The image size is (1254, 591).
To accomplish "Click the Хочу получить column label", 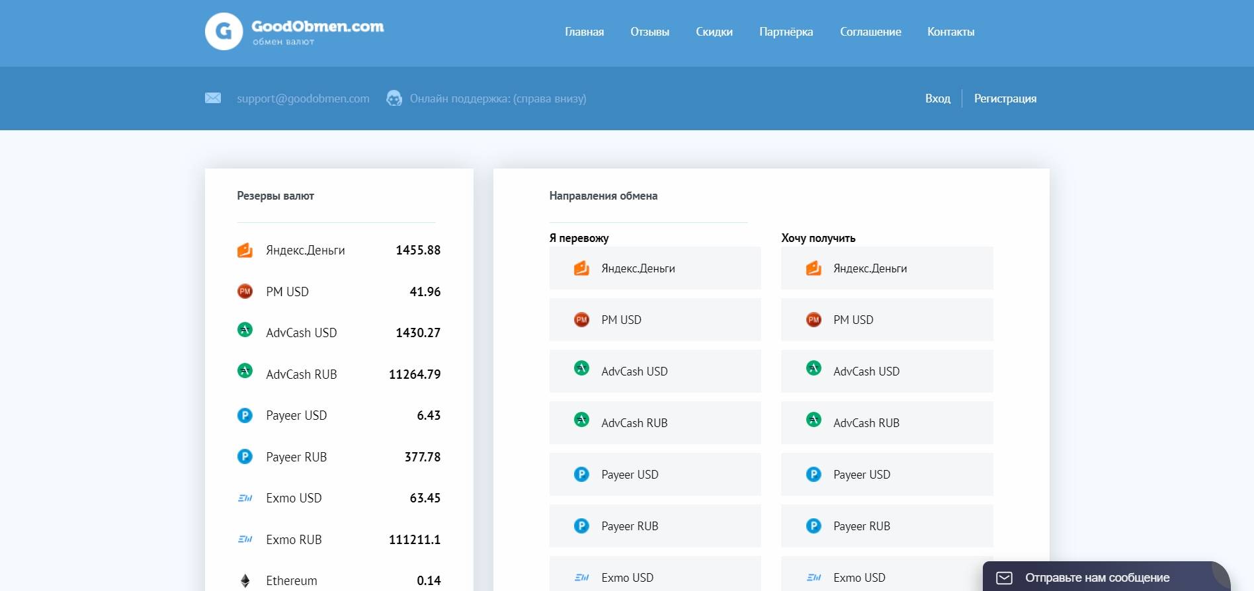I will (x=818, y=238).
